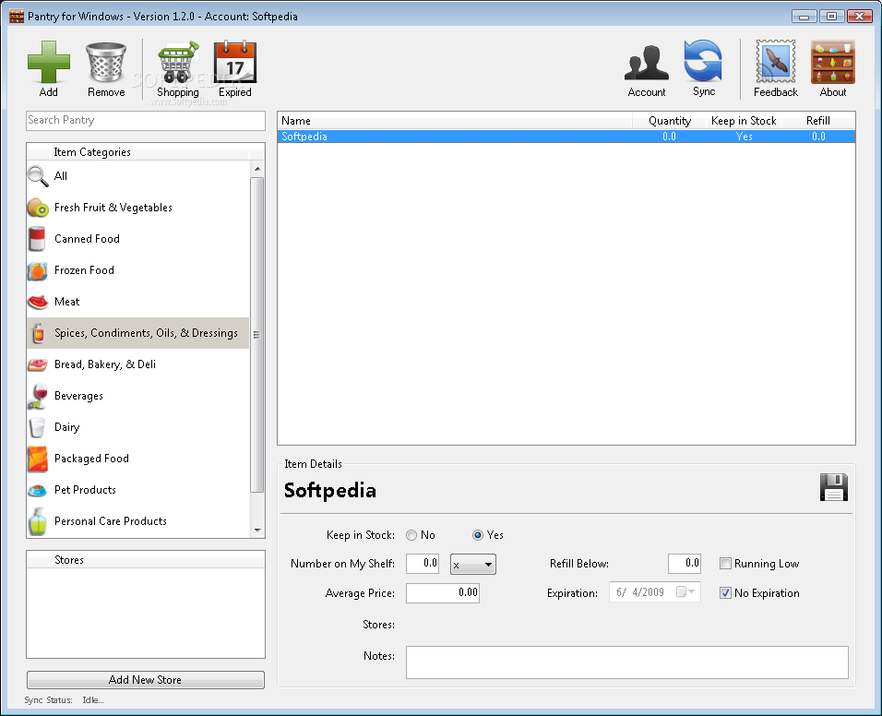
Task: Open the About shelf icon
Action: click(832, 62)
